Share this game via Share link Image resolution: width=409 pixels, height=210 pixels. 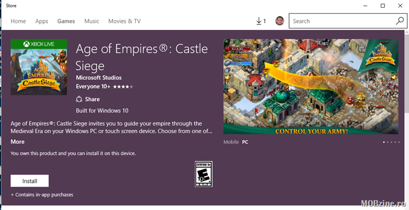click(x=92, y=99)
